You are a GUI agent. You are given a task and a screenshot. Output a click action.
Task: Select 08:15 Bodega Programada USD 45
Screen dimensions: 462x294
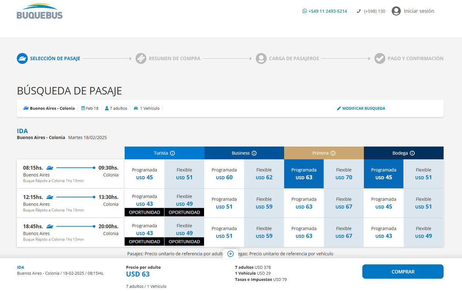coord(383,174)
